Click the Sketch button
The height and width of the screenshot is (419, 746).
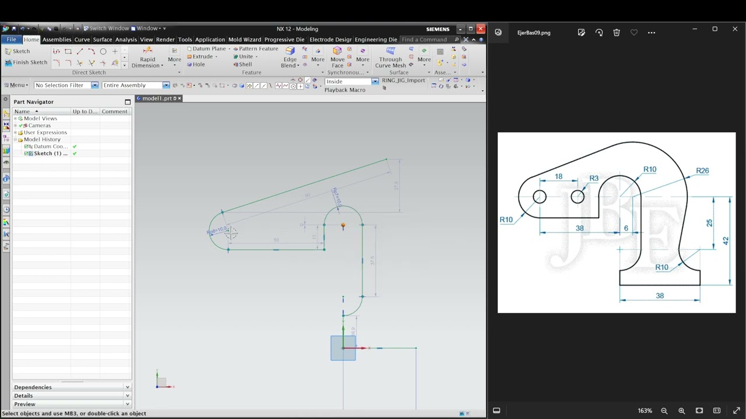pos(17,51)
